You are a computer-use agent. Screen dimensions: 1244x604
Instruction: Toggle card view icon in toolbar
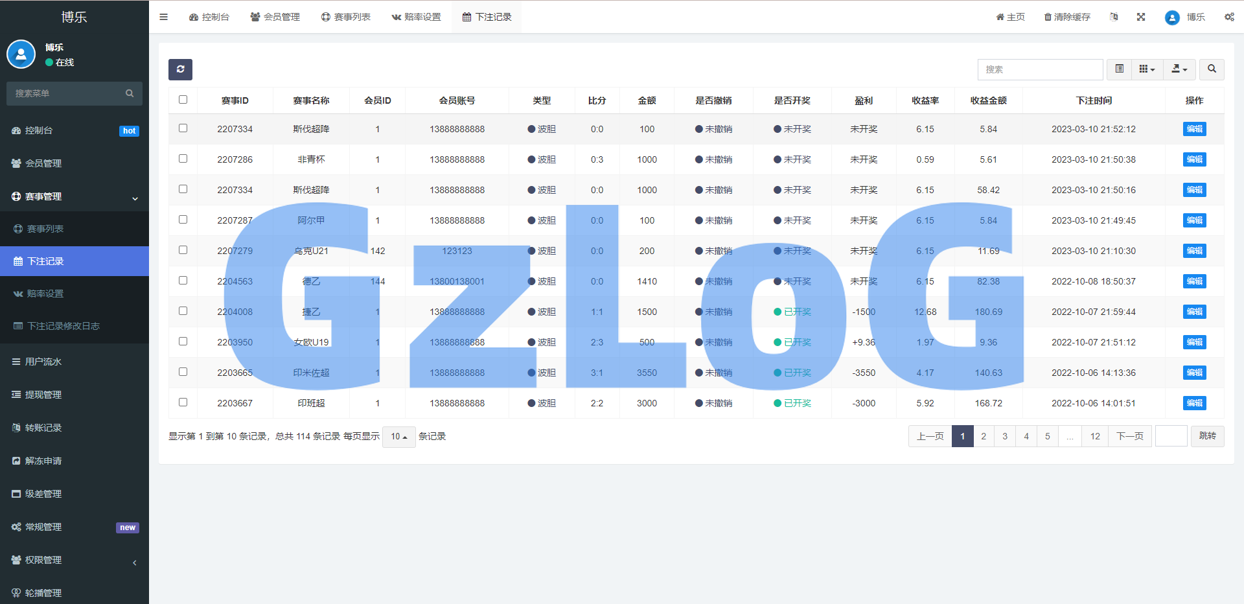[1119, 69]
